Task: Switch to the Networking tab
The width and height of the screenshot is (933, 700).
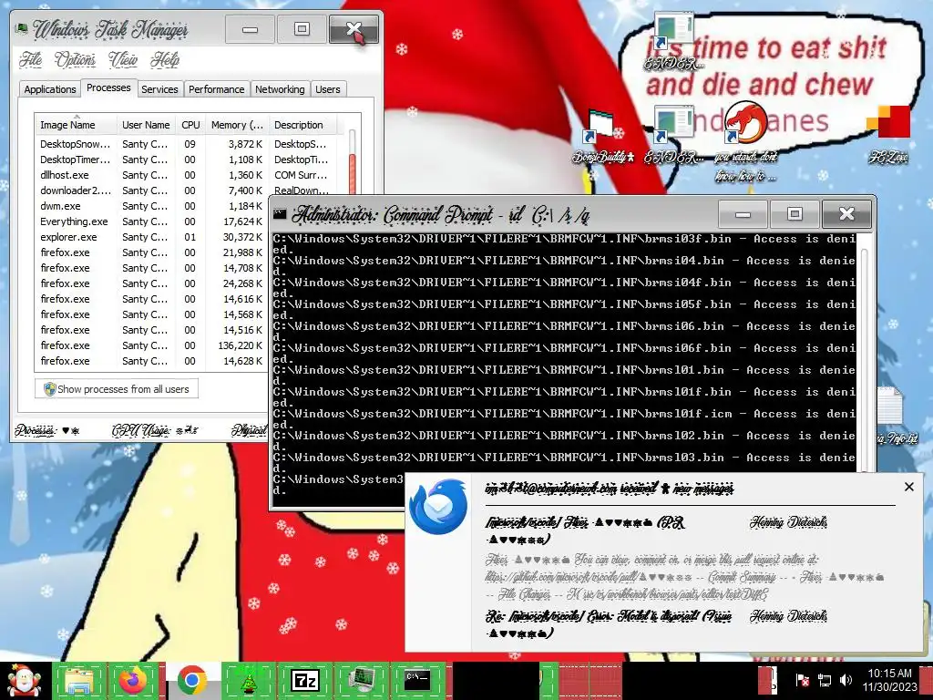Action: pyautogui.click(x=280, y=89)
